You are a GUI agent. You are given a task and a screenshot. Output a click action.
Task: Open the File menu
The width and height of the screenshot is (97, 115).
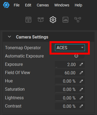pyautogui.click(x=17, y=5)
